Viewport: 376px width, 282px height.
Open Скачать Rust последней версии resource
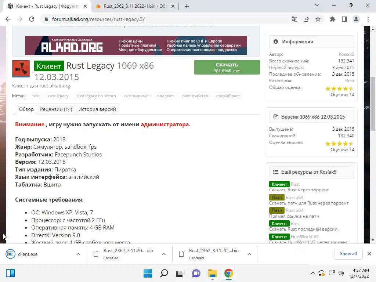[295, 224]
